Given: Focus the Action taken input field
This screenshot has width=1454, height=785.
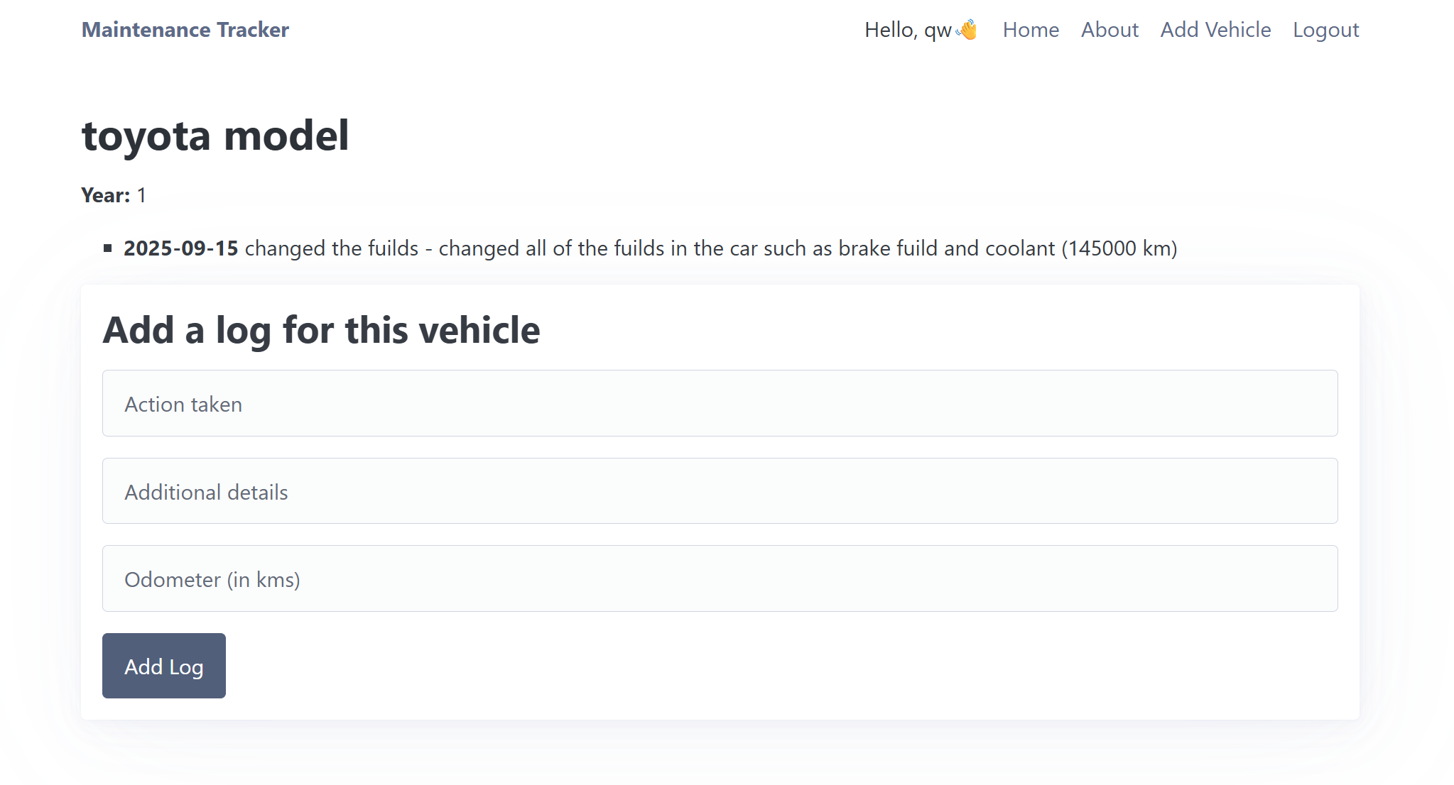Looking at the screenshot, I should (x=720, y=403).
